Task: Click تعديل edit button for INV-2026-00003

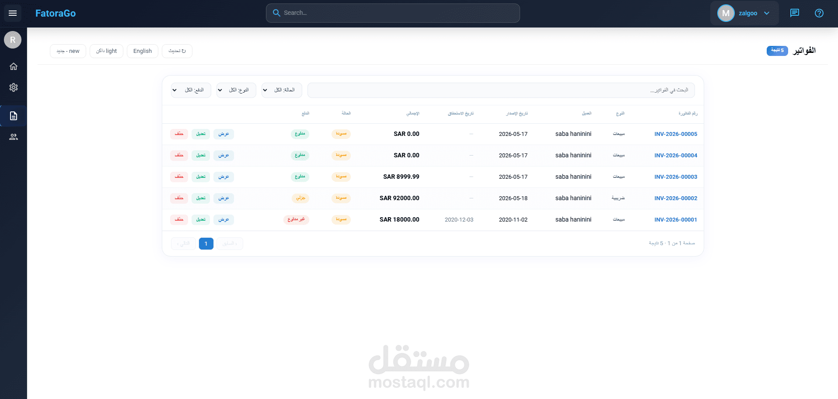Action: coord(201,177)
